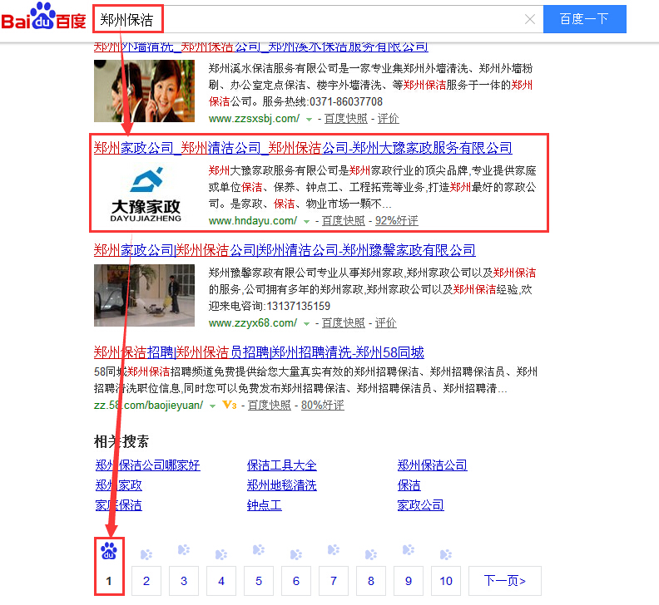
Task: Click the zz.58.com/baojieyuan green URL
Action: tap(148, 406)
